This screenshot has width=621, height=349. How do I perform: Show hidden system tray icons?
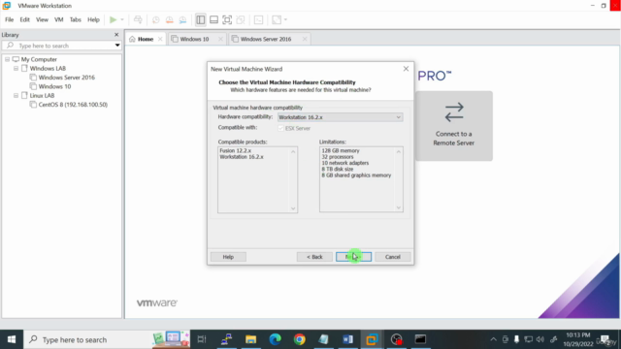493,339
